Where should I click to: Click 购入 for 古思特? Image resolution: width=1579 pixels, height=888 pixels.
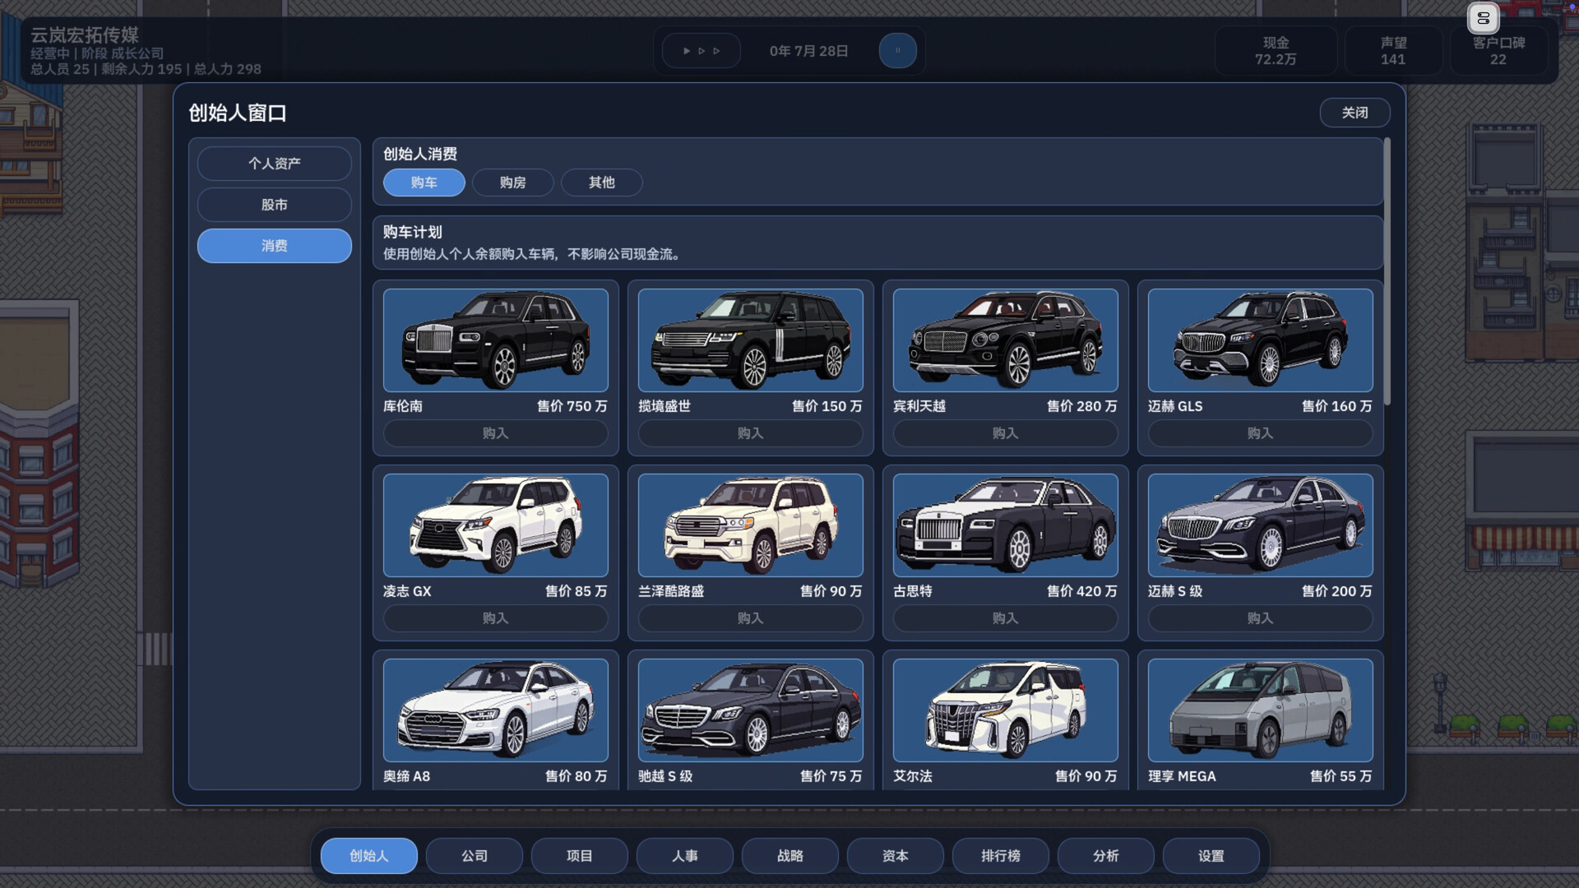(1006, 618)
